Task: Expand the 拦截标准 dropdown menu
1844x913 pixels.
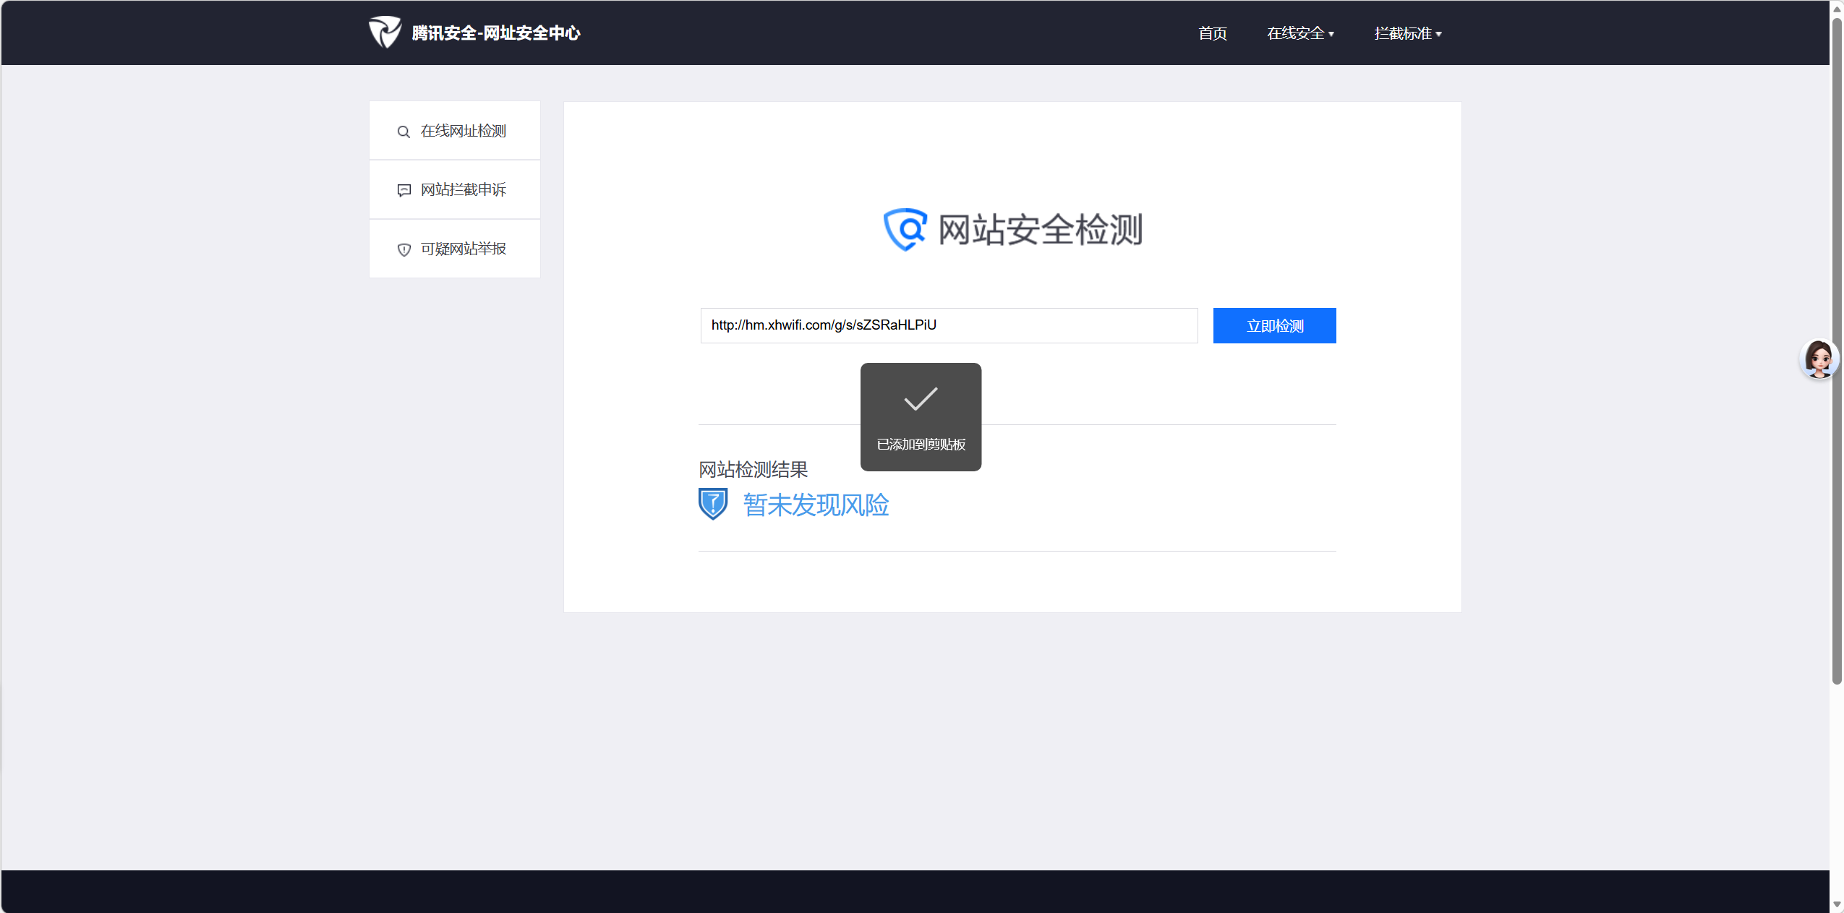Action: pyautogui.click(x=1407, y=33)
